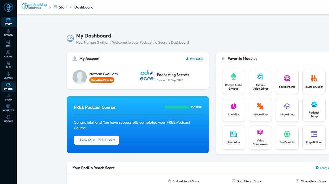Open the My Profile link
This screenshot has height=184, width=329.
(194, 59)
